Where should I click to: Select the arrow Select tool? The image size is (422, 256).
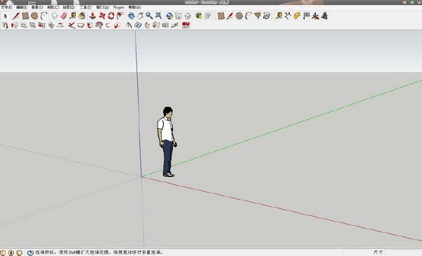click(x=6, y=16)
